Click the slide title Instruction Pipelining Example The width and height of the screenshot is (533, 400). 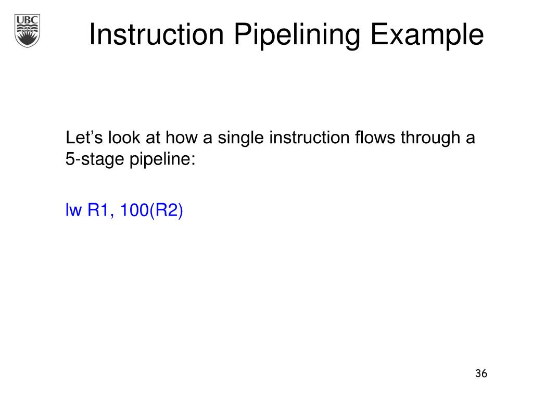[286, 35]
